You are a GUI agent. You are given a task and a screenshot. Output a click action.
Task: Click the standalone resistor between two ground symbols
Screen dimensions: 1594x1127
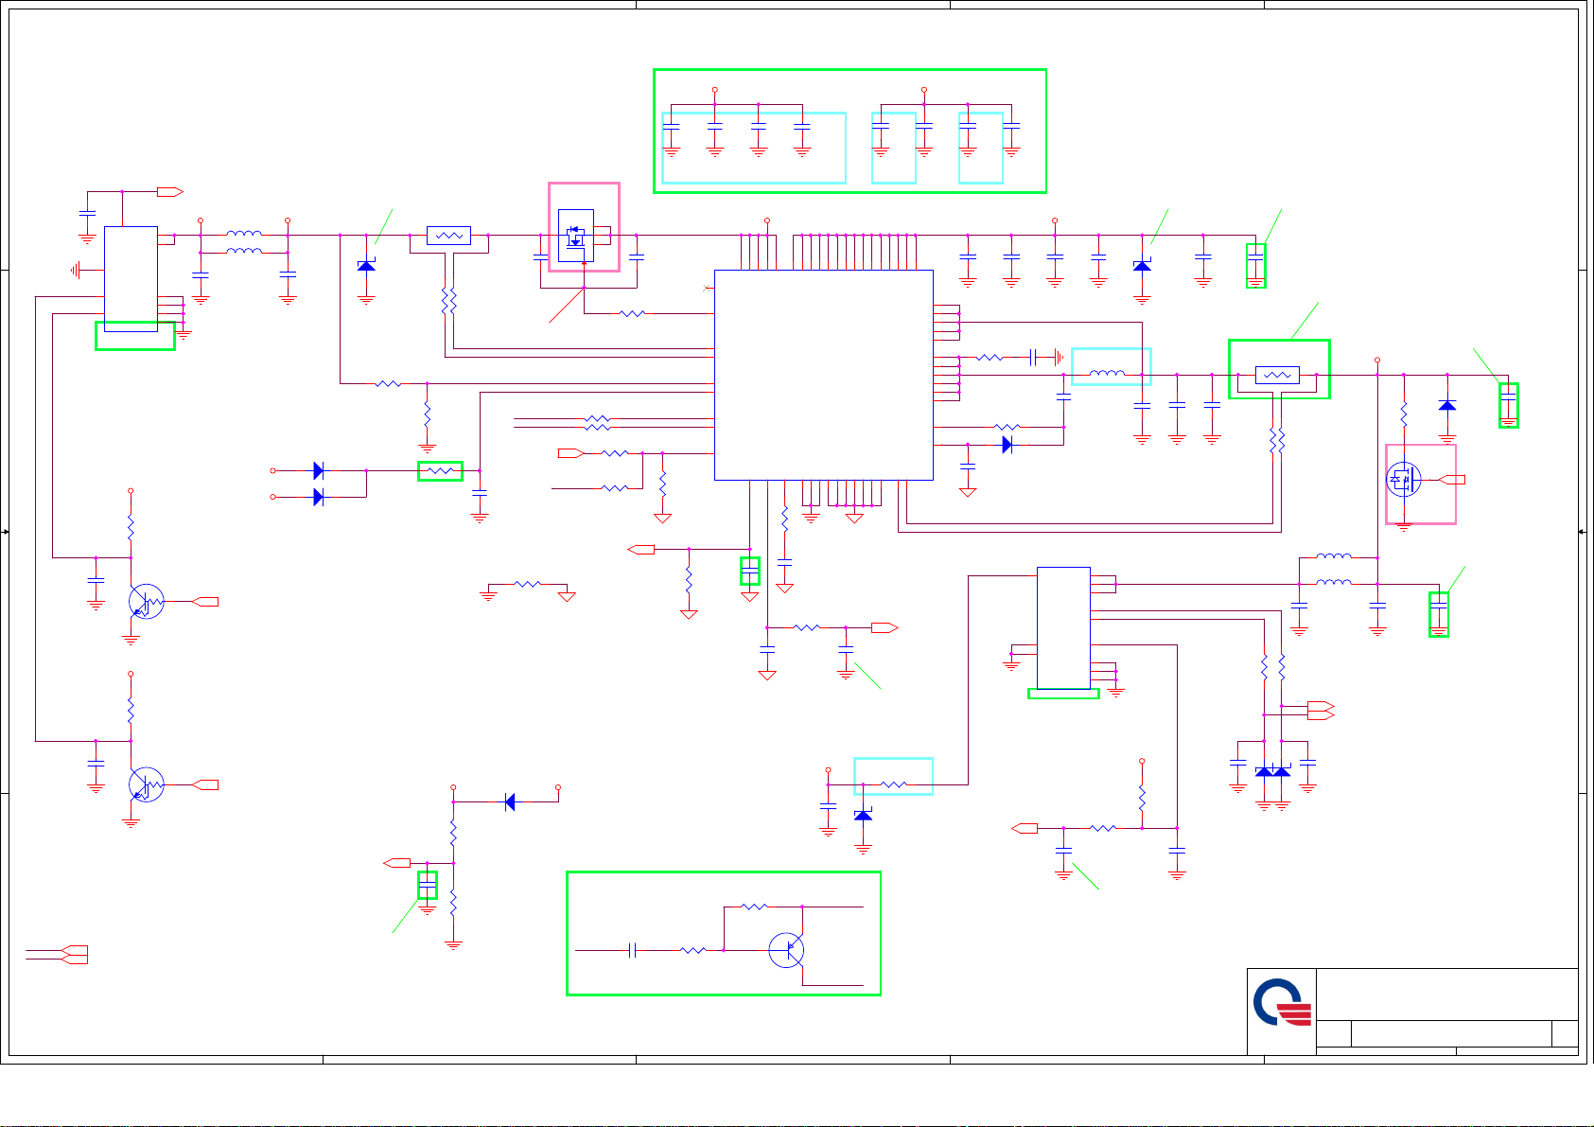(x=528, y=585)
